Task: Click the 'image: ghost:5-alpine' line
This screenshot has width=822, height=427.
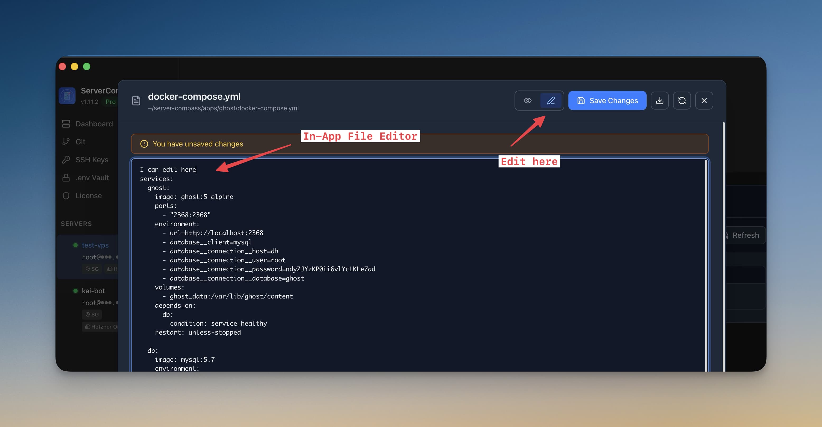Action: tap(194, 197)
